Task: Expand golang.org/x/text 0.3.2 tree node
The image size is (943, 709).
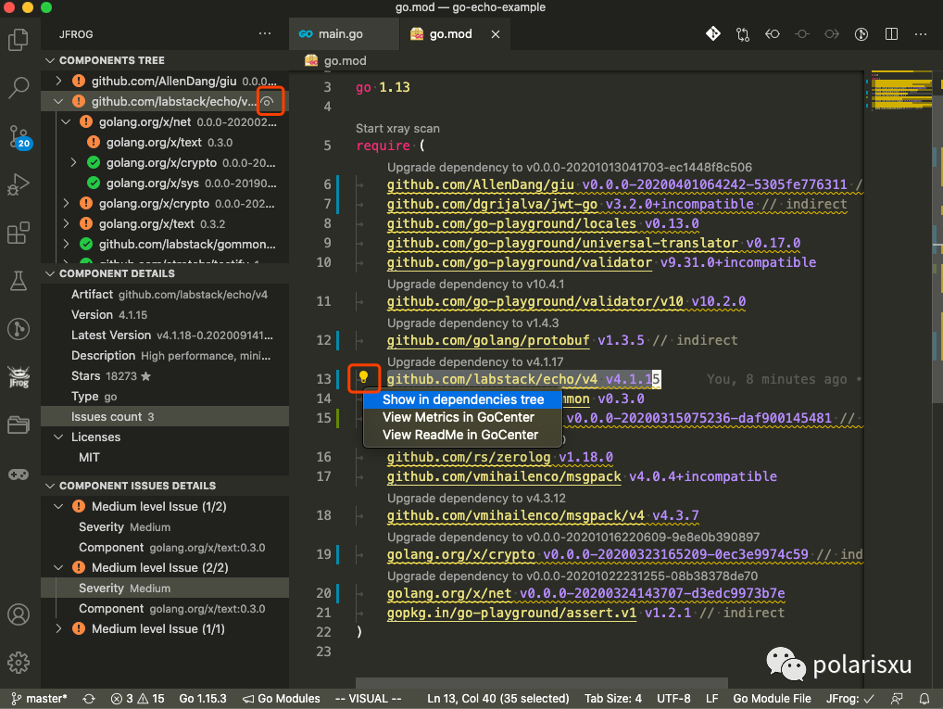Action: 66,224
